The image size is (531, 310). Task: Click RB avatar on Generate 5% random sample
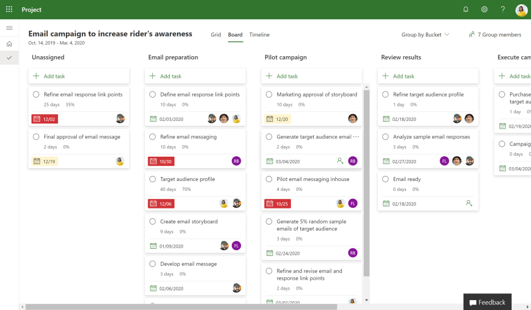(353, 253)
